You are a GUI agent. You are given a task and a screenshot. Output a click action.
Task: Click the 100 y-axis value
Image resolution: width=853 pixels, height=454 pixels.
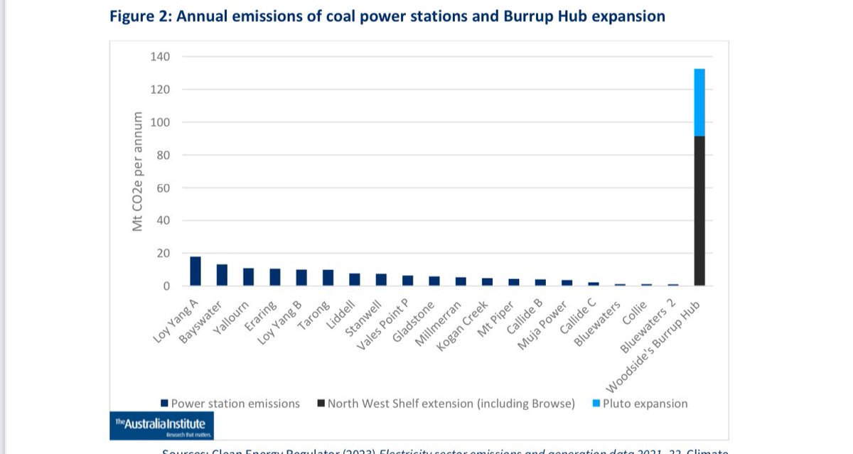[160, 122]
